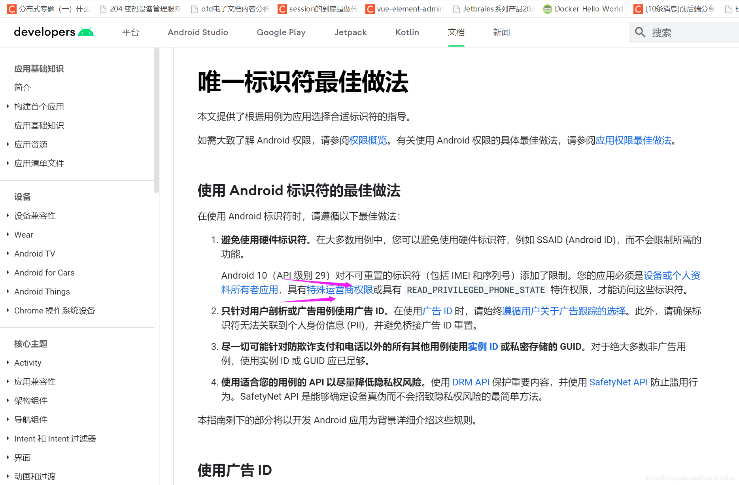This screenshot has height=485, width=739.
Task: Open the Google Play tab
Action: 281,32
